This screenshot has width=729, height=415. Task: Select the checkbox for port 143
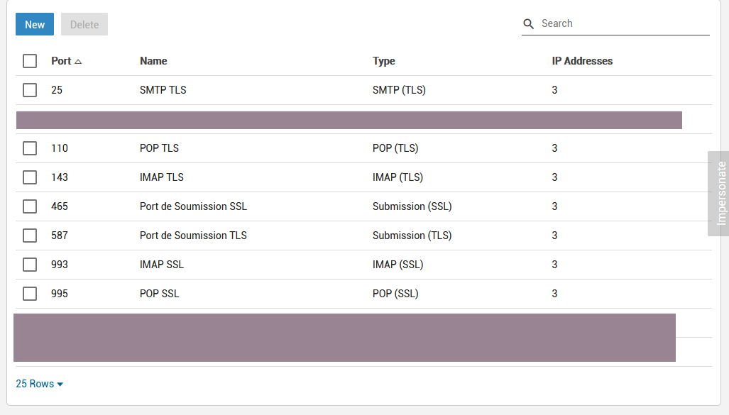30,177
